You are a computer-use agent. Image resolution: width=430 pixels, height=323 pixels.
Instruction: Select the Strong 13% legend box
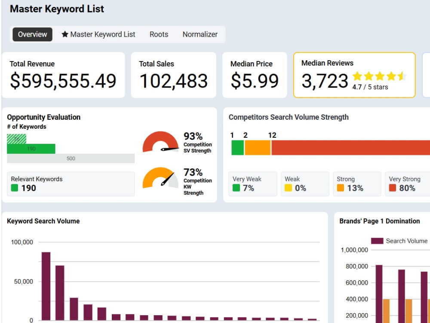pyautogui.click(x=357, y=184)
